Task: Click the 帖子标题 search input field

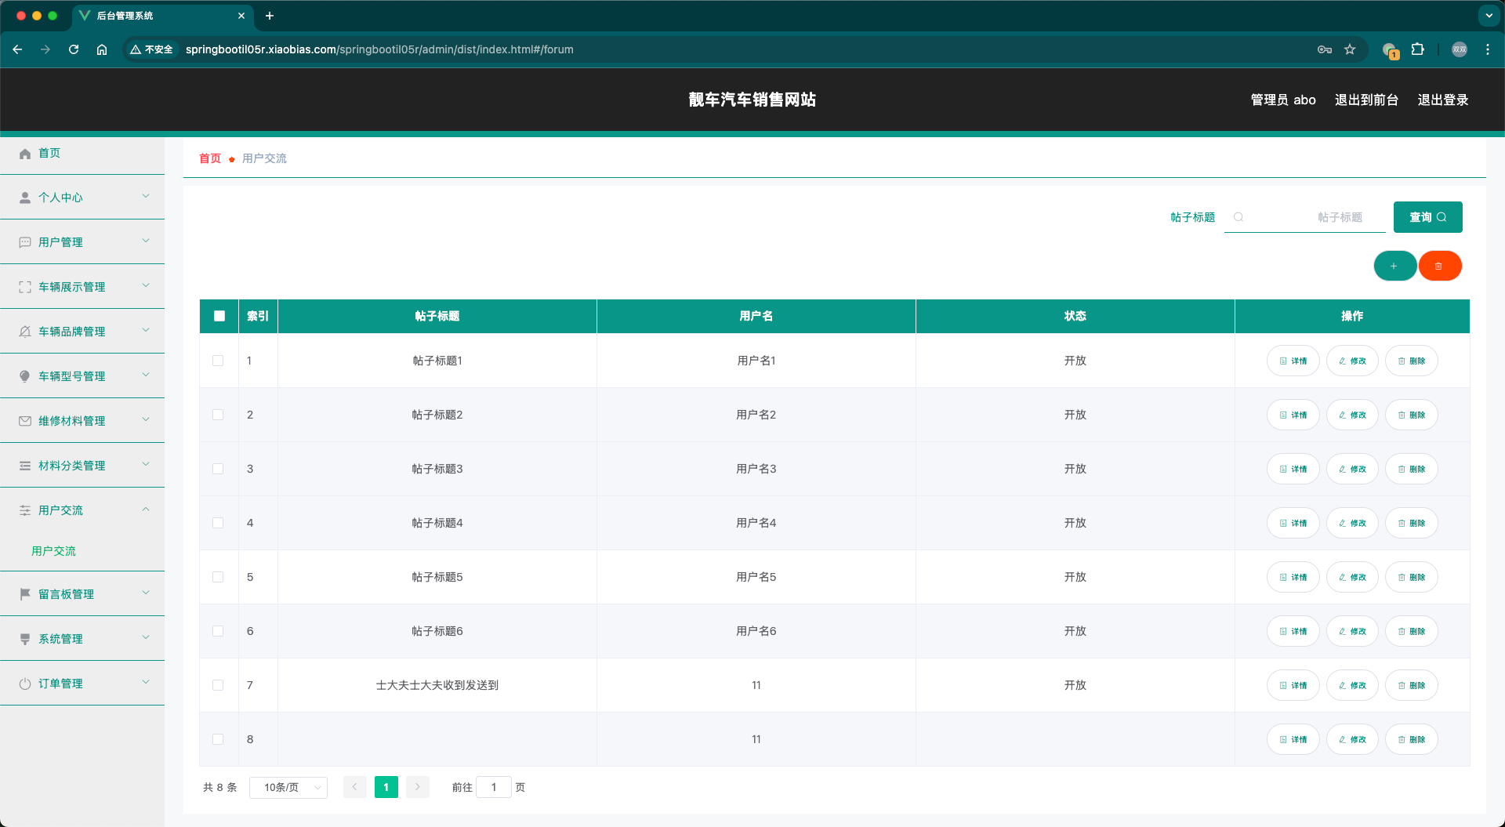Action: [x=1305, y=217]
